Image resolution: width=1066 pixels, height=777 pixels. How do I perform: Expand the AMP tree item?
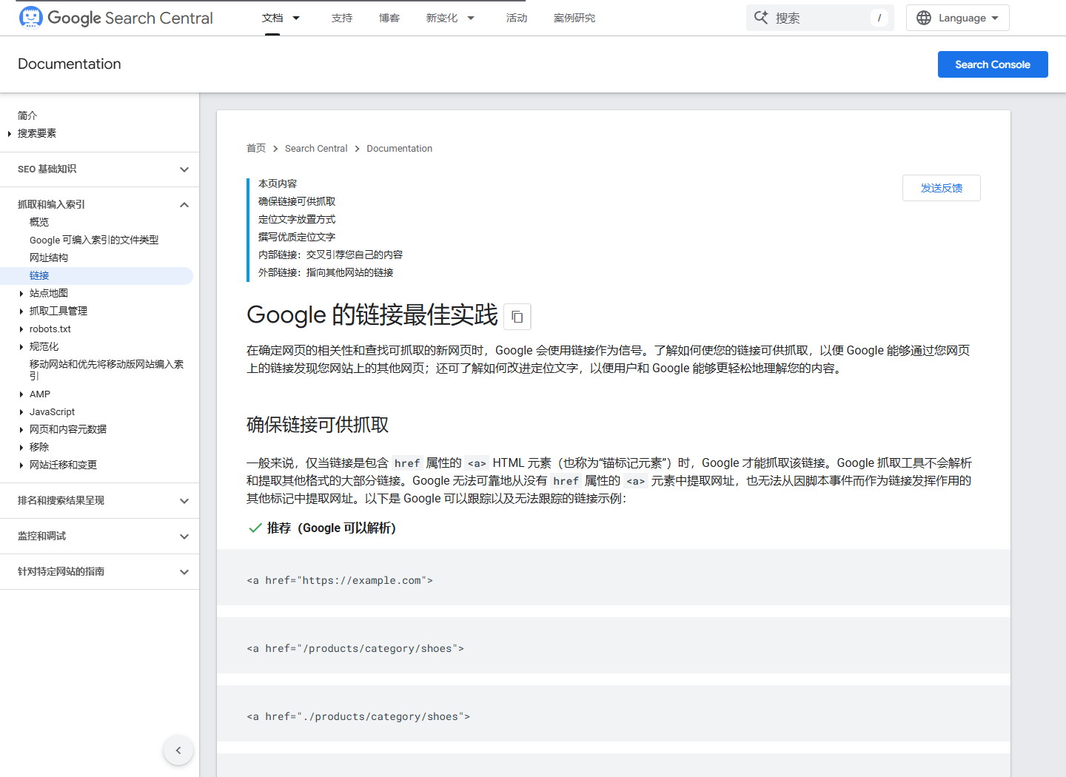coord(21,394)
